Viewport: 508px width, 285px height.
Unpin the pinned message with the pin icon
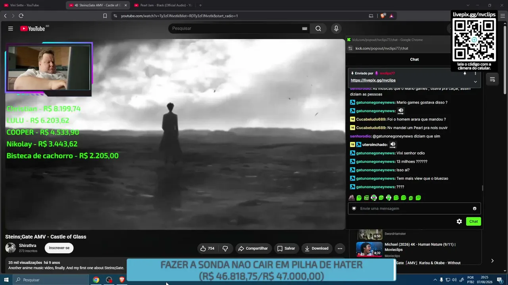[465, 73]
